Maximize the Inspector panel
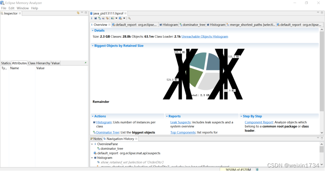This screenshot has width=325, height=171. coord(86,13)
